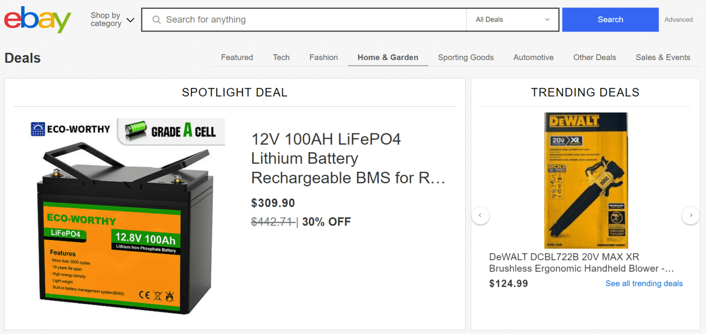Viewport: 706px width, 334px height.
Task: Click See all trending deals link
Action: point(643,283)
